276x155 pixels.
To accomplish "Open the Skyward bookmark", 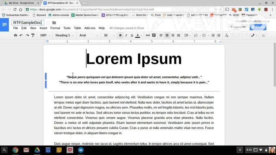I will tap(39, 15).
